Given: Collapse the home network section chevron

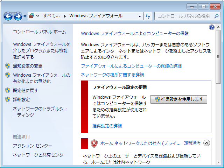Looking at the screenshot, I should tap(206, 143).
